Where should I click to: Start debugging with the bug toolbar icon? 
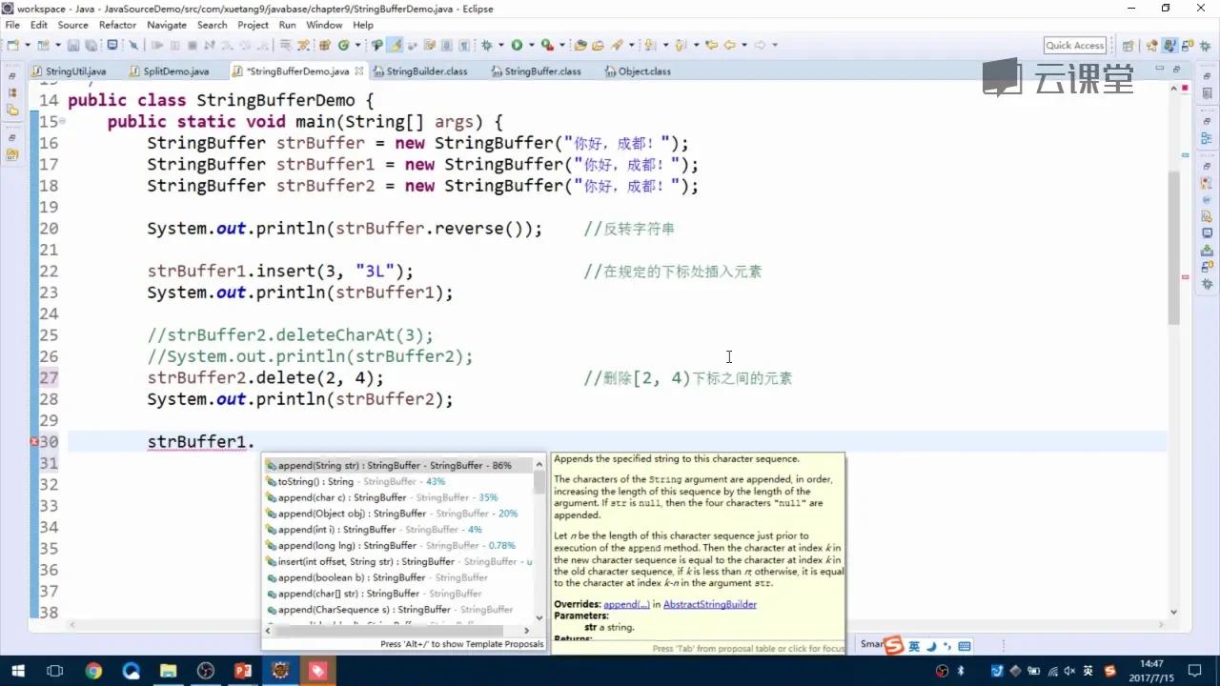(487, 45)
